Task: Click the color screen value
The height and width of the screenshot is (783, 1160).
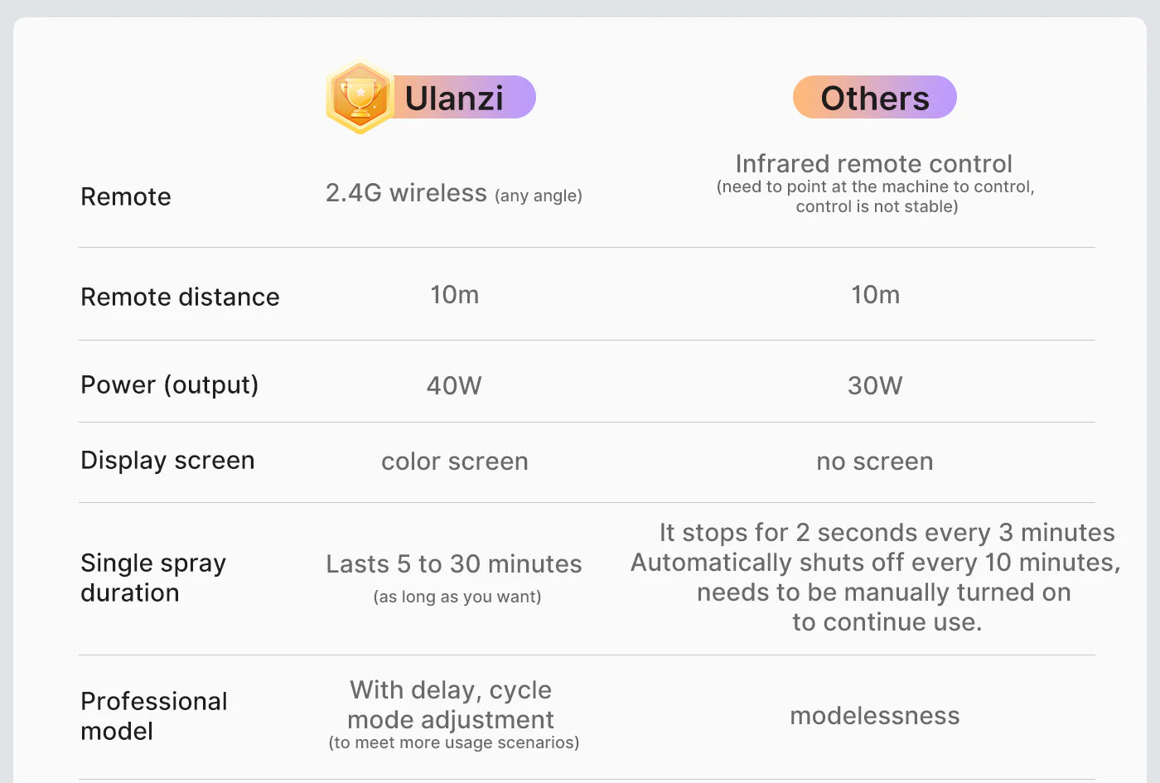Action: [454, 462]
